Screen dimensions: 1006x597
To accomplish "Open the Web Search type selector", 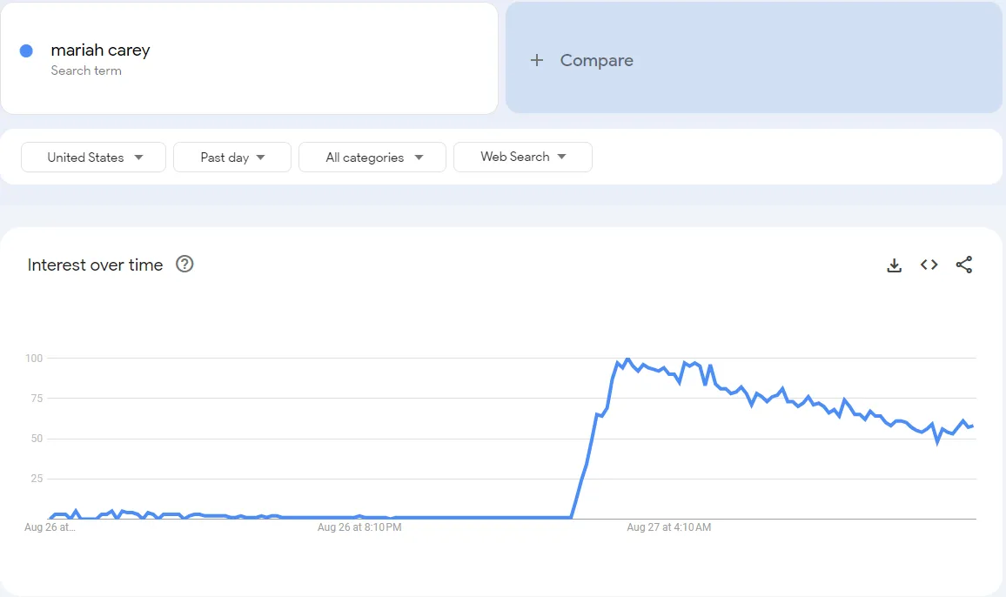I will [522, 158].
